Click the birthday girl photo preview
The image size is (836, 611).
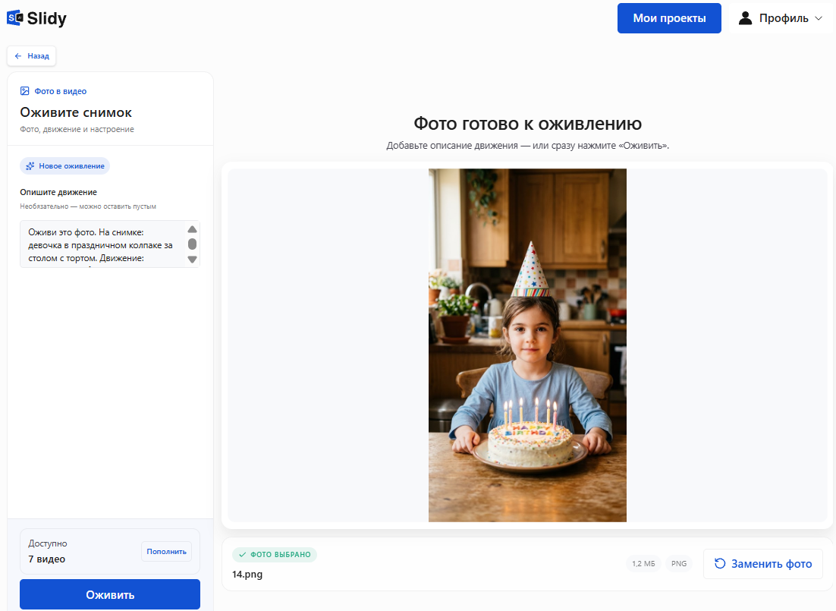click(x=527, y=345)
